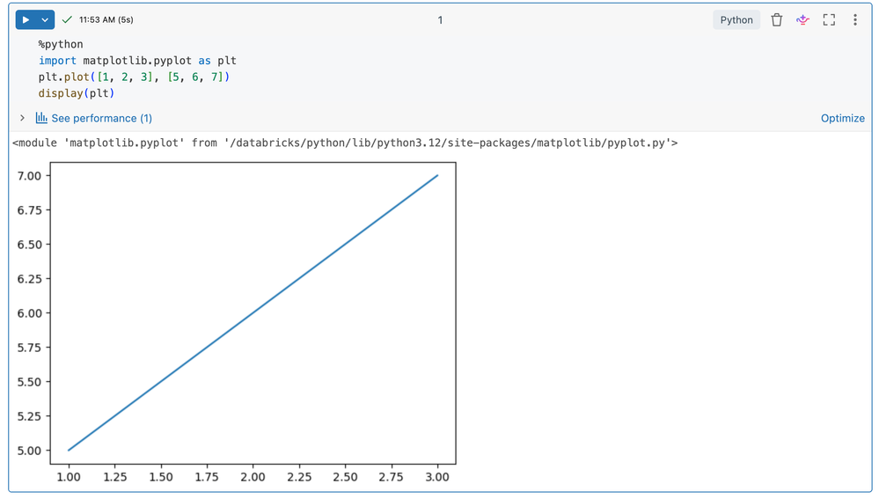Select the module matplotlib.pyplot output text
Screen dimensions: 879x499
pyautogui.click(x=345, y=143)
